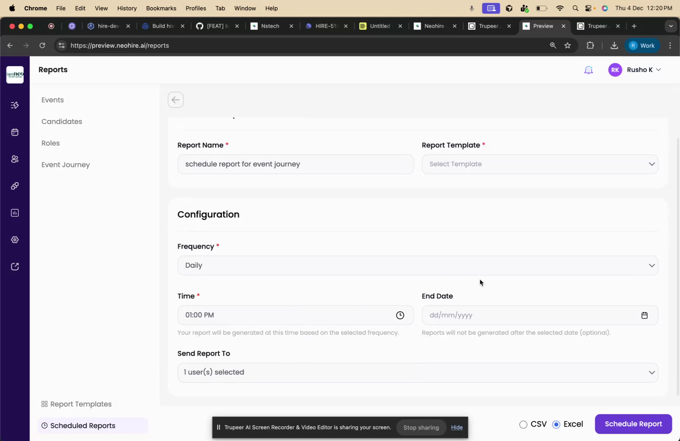Viewport: 680px width, 441px height.
Task: Select the Excel export format
Action: (x=556, y=424)
